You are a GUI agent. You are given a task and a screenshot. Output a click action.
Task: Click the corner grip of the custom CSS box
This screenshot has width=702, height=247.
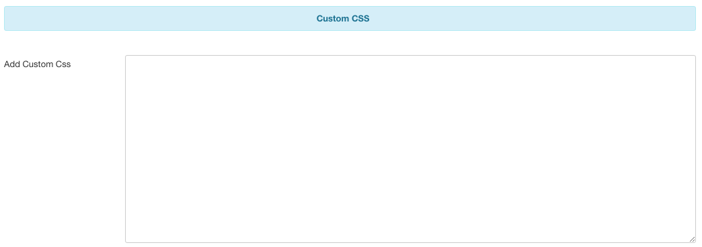pyautogui.click(x=692, y=240)
